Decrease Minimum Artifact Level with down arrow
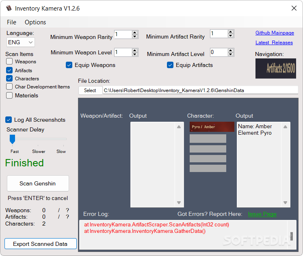303x256 pixels. coord(230,54)
